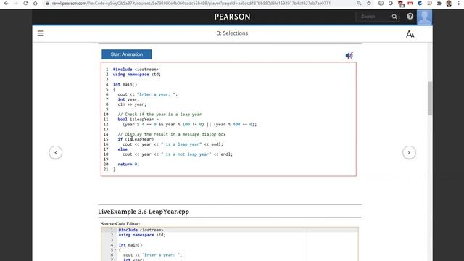Click the Pearson help question mark icon

410,16
